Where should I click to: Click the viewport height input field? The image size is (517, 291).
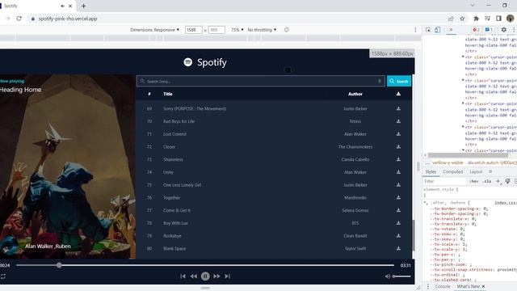pos(216,30)
